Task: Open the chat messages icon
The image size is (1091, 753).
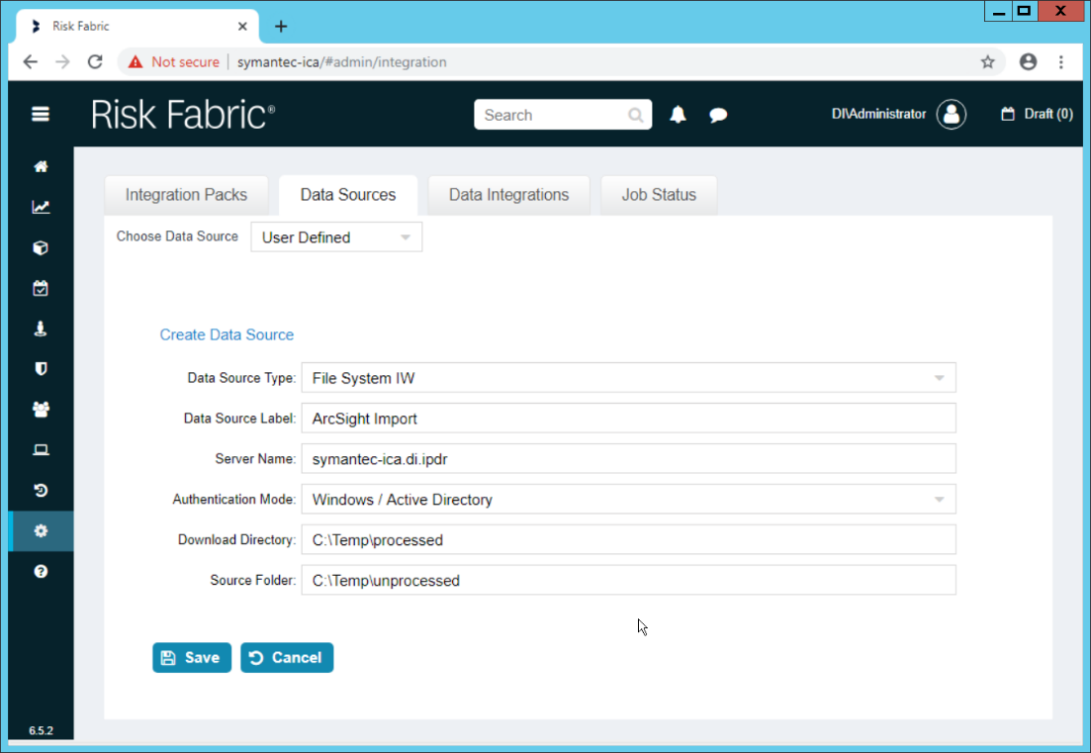Action: (x=718, y=115)
